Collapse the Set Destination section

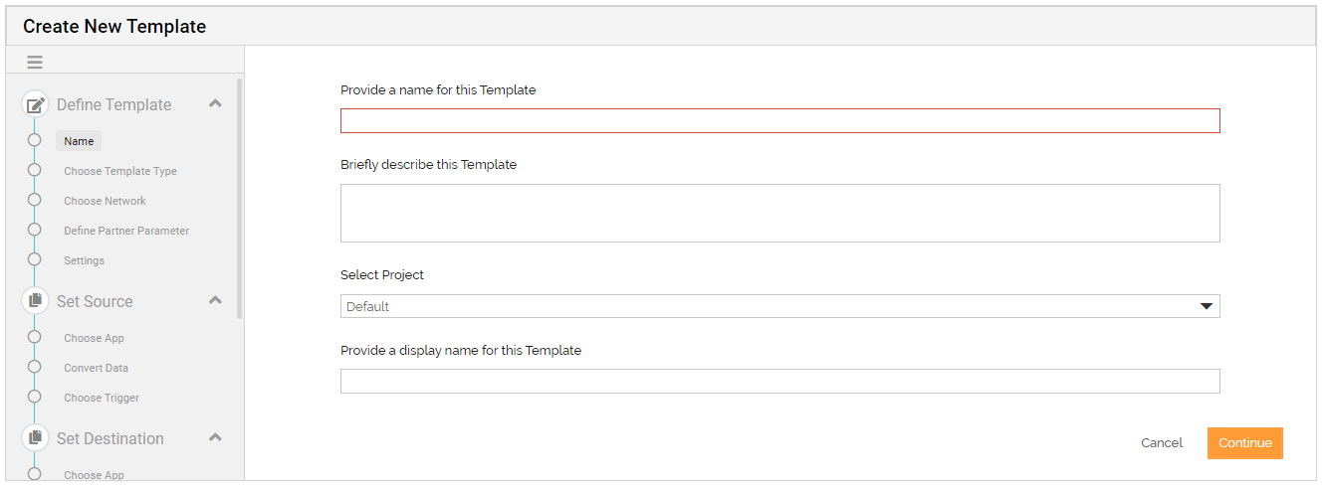coord(215,437)
